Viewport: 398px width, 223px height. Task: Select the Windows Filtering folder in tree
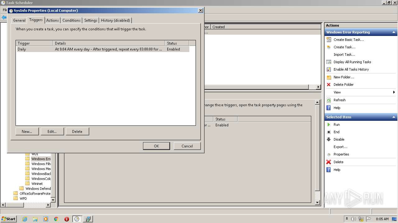point(41,164)
